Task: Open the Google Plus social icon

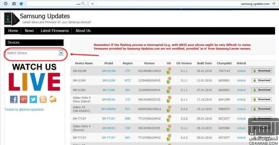Action: pos(24,99)
